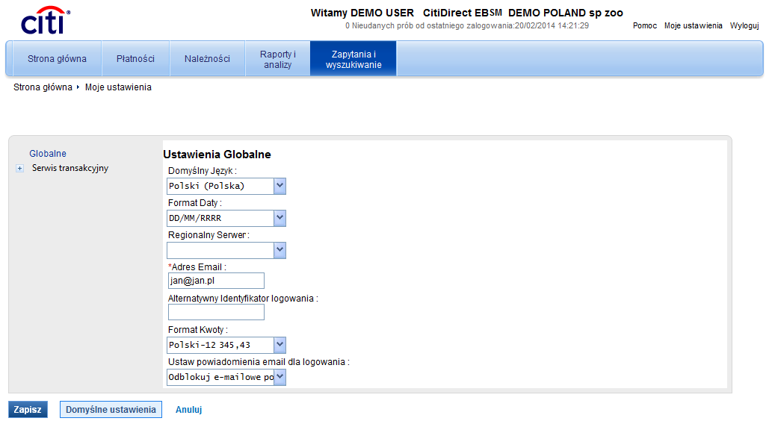Click the Citi logo
Viewport: 769px width, 424px height.
[x=45, y=21]
